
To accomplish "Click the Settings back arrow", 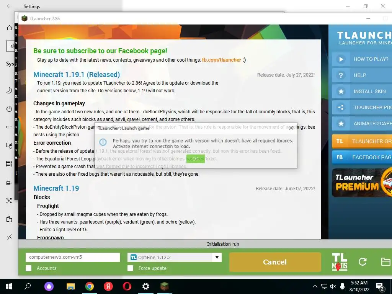I will (9, 6).
